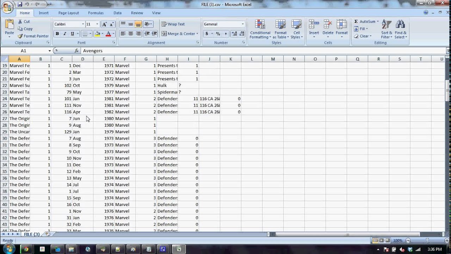Apply red font color

[108, 34]
